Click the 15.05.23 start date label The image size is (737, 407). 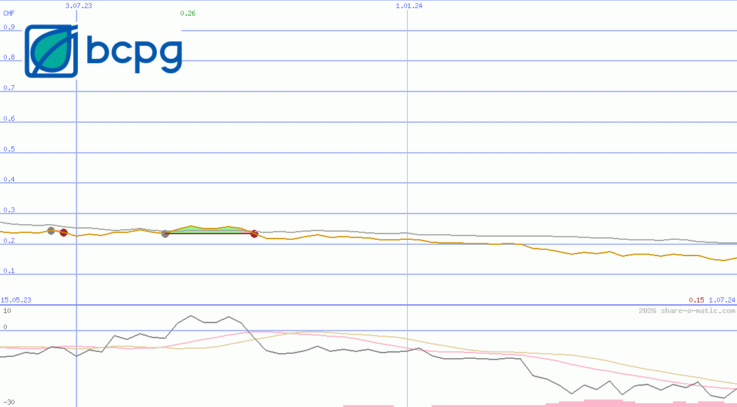pyautogui.click(x=16, y=300)
